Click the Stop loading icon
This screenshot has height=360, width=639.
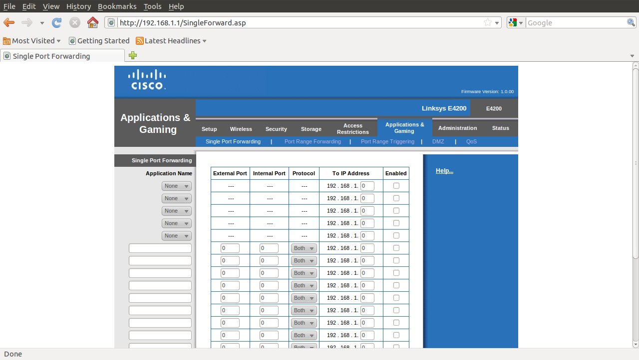click(x=75, y=22)
